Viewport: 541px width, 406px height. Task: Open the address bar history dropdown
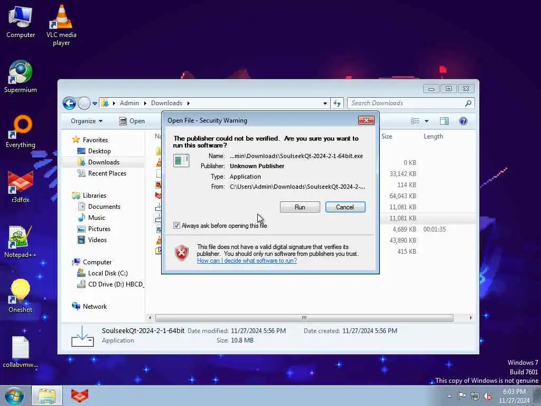pos(325,103)
